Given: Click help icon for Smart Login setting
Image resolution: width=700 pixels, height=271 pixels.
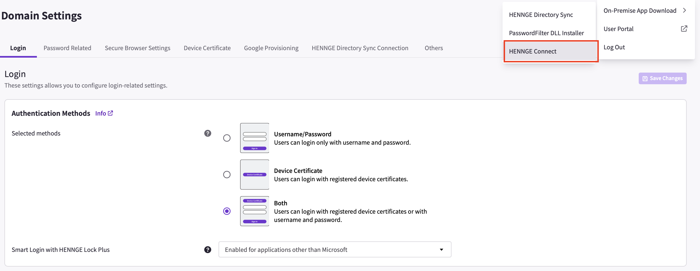Looking at the screenshot, I should pyautogui.click(x=208, y=250).
